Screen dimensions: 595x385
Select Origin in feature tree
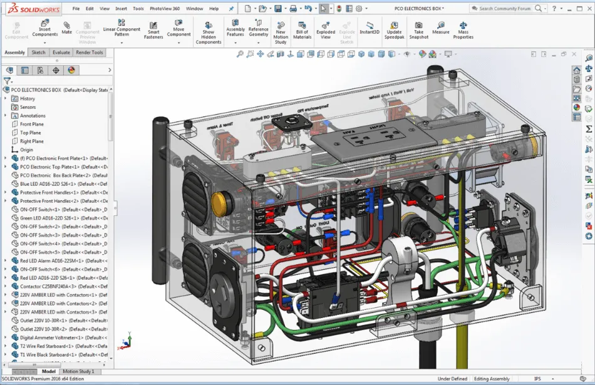point(26,150)
